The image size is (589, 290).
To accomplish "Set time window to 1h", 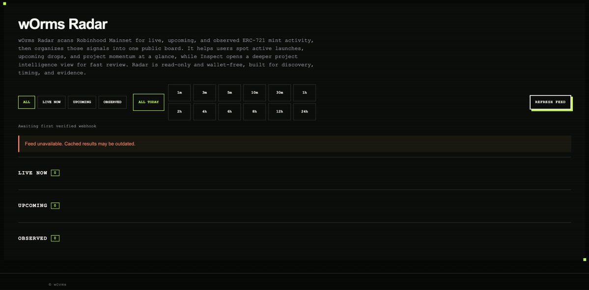I will point(305,93).
